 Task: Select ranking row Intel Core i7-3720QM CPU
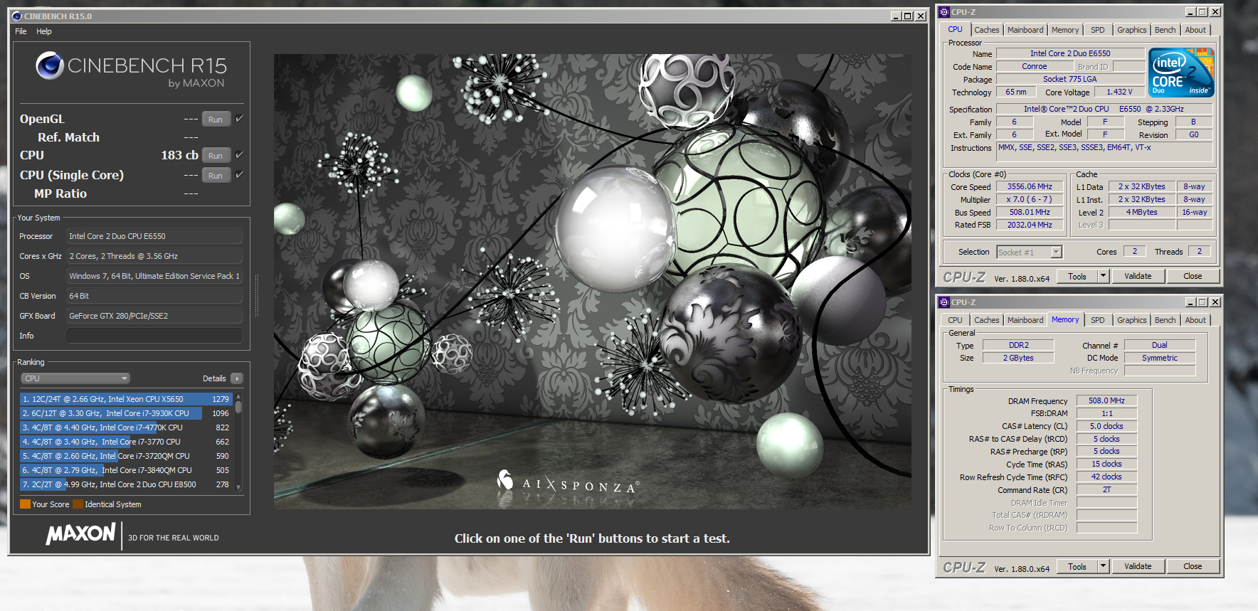pos(127,456)
